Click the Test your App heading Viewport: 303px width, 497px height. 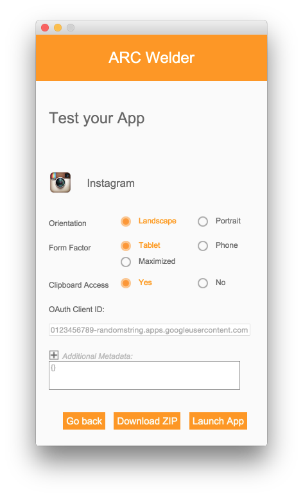coord(97,118)
